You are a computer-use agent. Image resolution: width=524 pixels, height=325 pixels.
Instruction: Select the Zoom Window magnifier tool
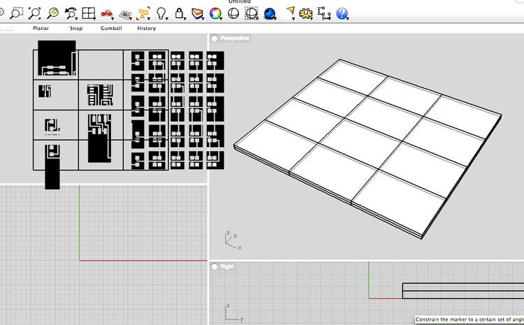click(x=16, y=13)
